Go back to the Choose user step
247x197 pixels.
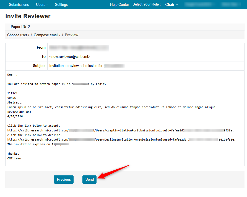click(17, 35)
